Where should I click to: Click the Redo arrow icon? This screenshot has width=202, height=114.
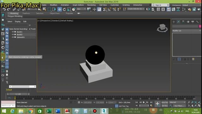(x=9, y=9)
